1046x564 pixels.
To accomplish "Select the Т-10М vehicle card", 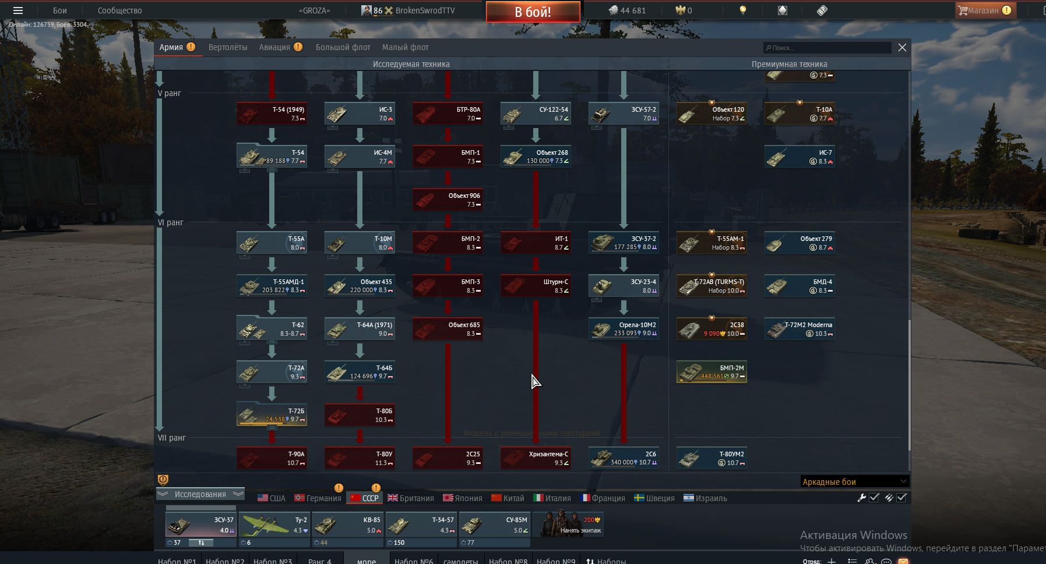I will [360, 243].
